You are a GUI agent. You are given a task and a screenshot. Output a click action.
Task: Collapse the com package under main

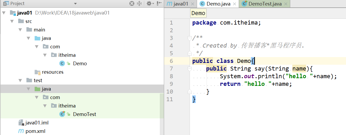[x=36, y=46]
